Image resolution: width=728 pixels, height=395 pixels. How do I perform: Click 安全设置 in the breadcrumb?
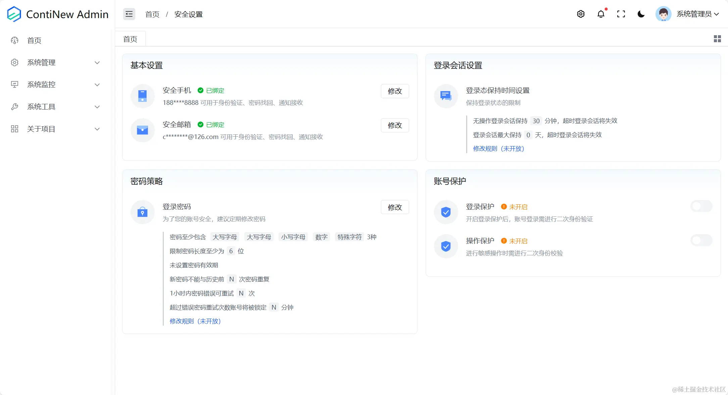188,14
